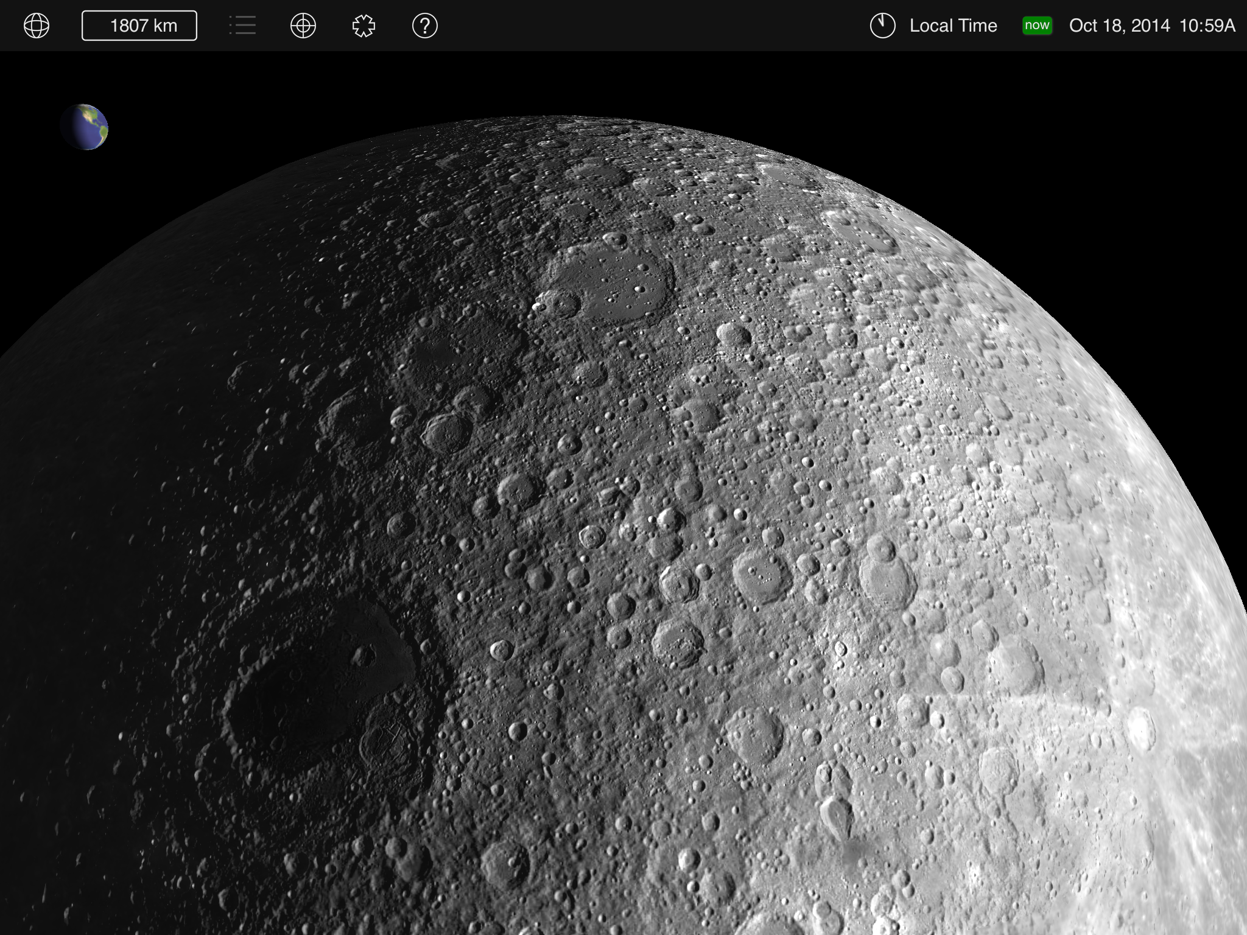Toggle the Local Time mode label
Viewport: 1247px width, 935px height.
(x=953, y=26)
